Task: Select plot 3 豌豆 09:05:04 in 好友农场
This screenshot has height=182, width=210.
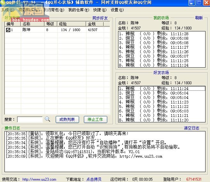Action: [162, 97]
